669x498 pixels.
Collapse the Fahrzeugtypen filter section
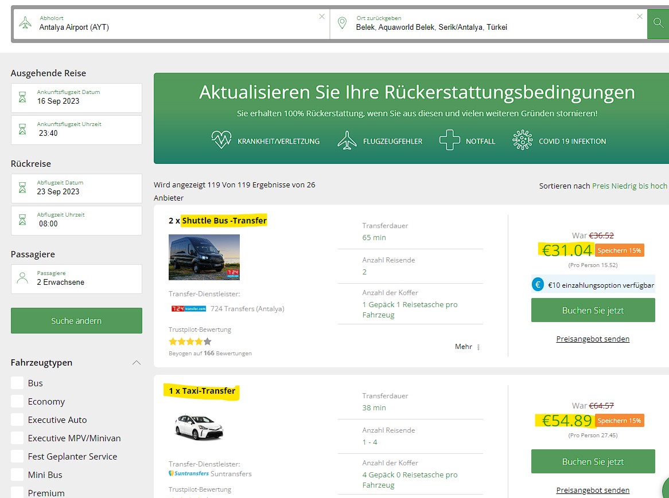tap(136, 363)
